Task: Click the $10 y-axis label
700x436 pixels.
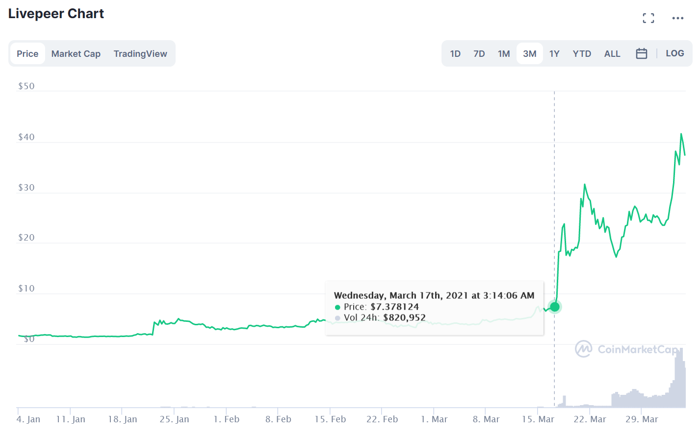Action: [26, 289]
